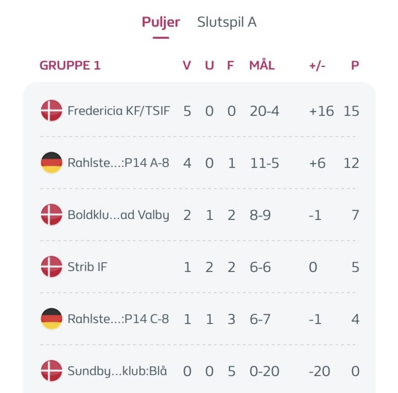Image resolution: width=398 pixels, height=393 pixels.
Task: Click the Boldklu...ad Valby Danish flag icon
Action: click(x=52, y=215)
